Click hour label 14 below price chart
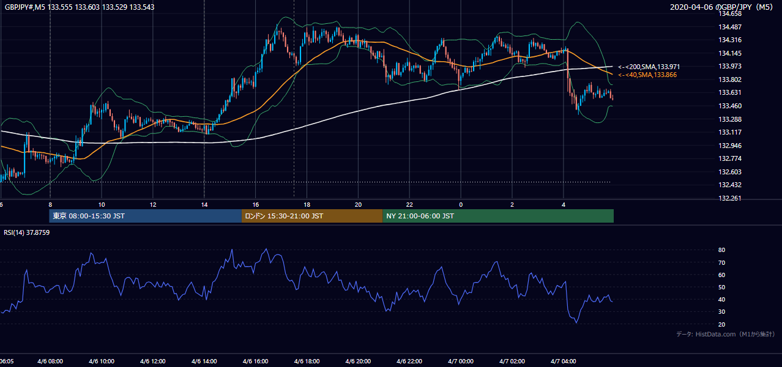Image resolution: width=782 pixels, height=367 pixels. 204,204
